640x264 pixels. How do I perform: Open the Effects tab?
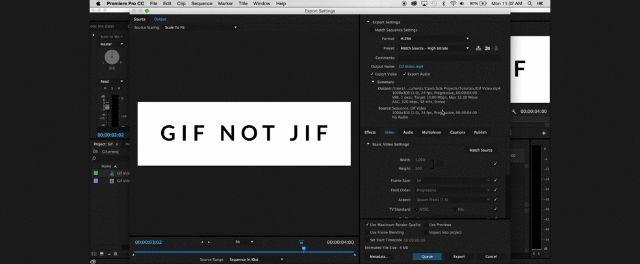pyautogui.click(x=370, y=132)
